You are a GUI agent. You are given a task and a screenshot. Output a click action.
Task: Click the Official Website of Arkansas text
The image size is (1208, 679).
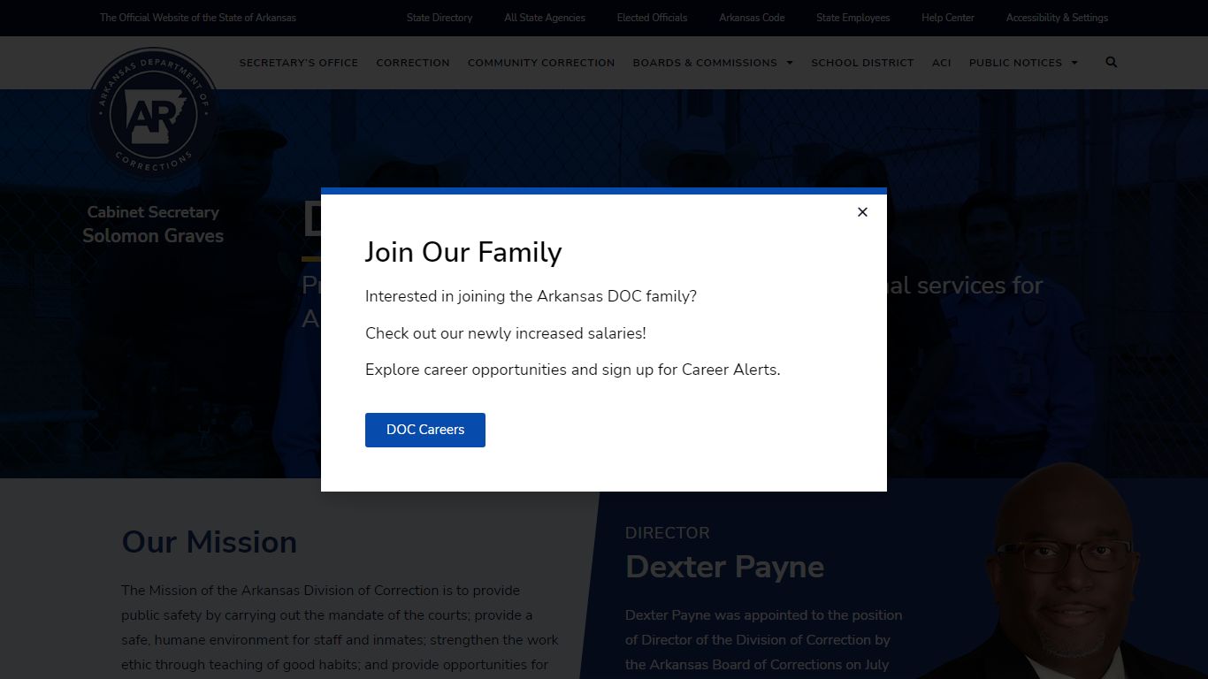(x=198, y=18)
